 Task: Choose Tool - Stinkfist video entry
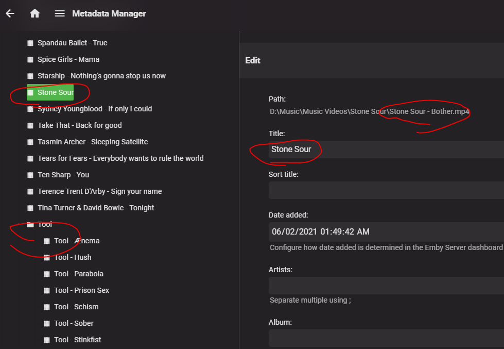78,340
